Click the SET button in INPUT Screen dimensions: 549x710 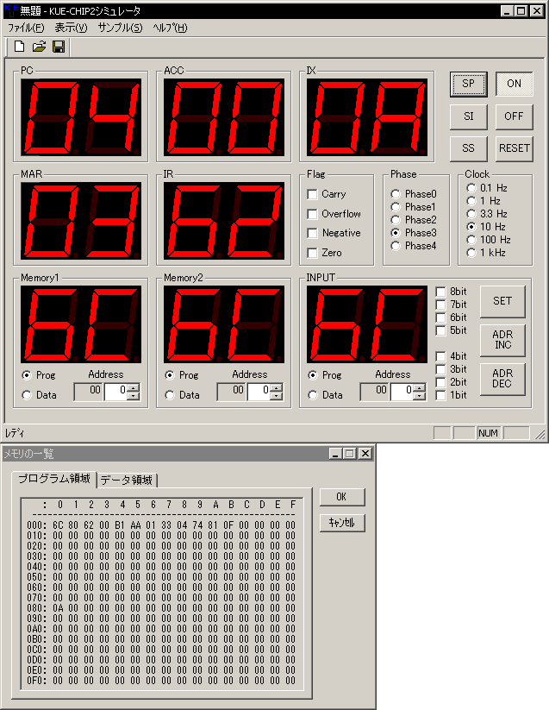(502, 301)
